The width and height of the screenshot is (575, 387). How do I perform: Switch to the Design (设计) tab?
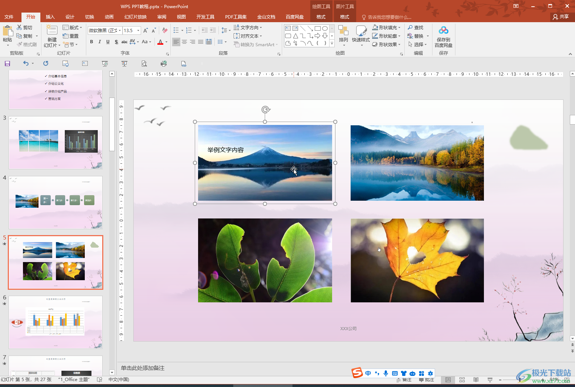click(70, 17)
